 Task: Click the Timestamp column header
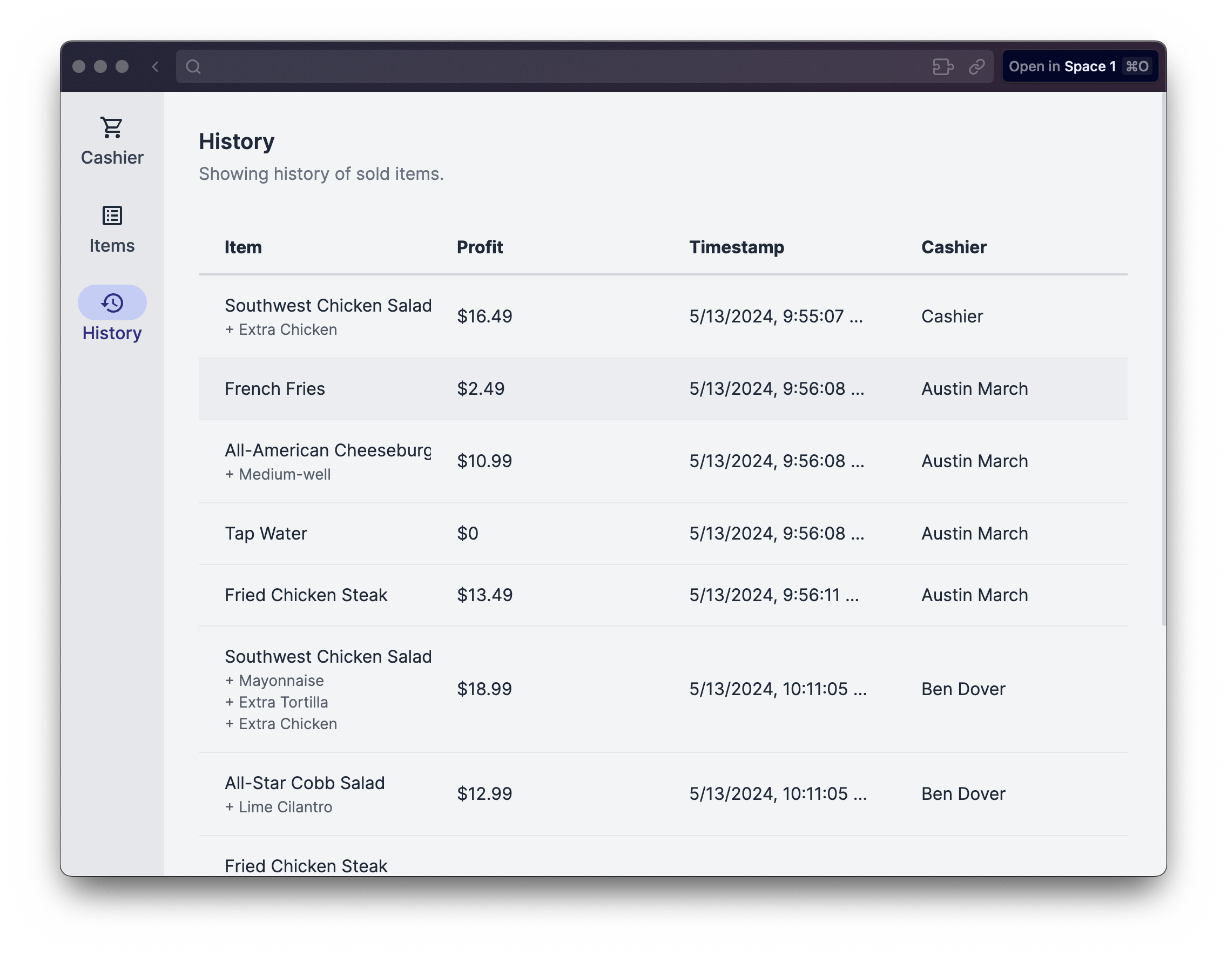point(736,247)
